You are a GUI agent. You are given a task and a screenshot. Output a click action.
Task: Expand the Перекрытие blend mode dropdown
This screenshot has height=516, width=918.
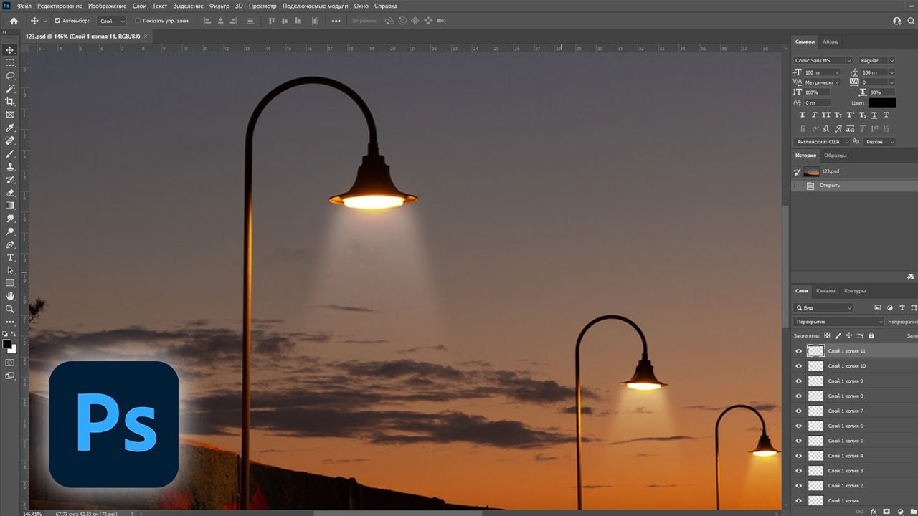pyautogui.click(x=838, y=322)
